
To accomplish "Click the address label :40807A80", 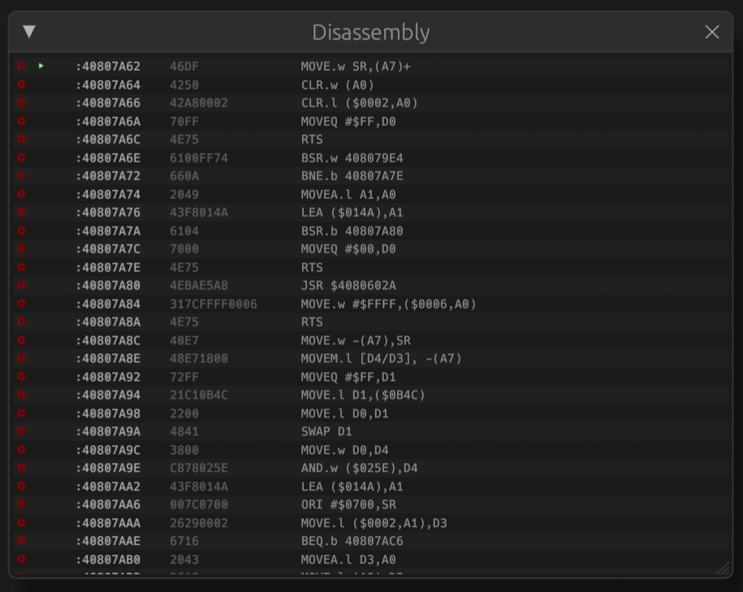I will point(108,285).
